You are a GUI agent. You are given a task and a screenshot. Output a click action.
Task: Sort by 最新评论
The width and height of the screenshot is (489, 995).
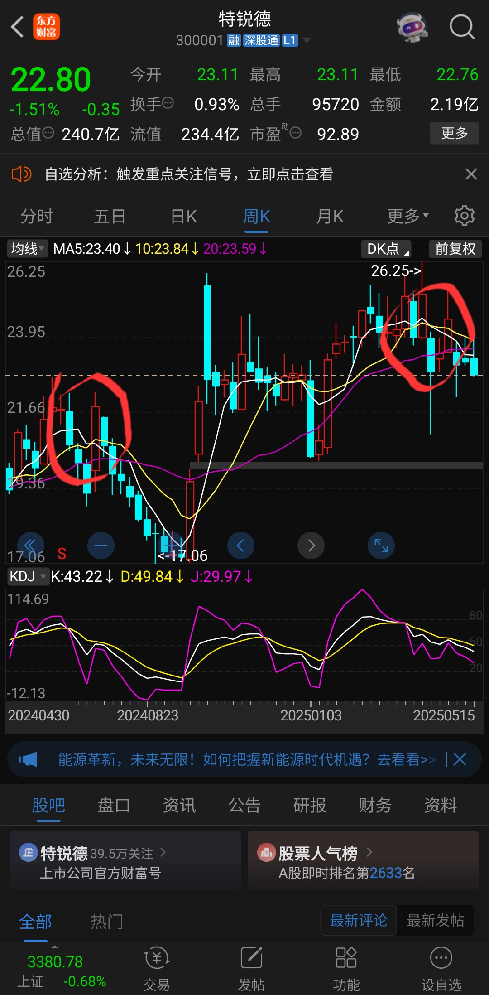click(359, 920)
